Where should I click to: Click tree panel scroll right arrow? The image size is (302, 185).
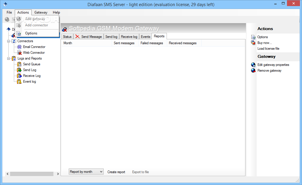click(58, 174)
